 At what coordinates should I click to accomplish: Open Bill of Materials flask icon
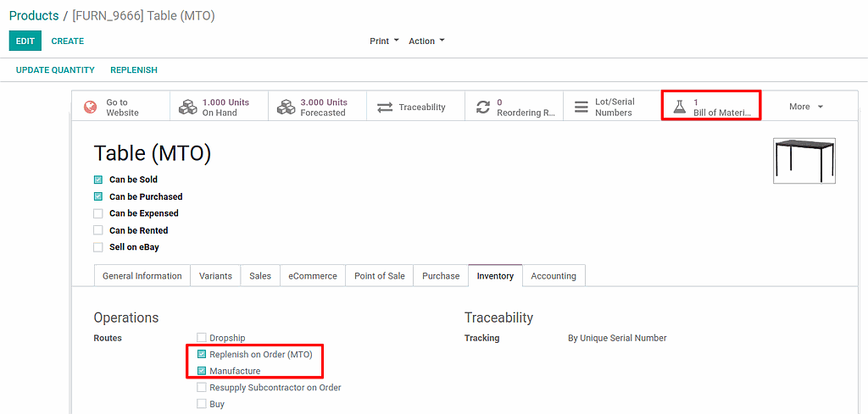679,108
